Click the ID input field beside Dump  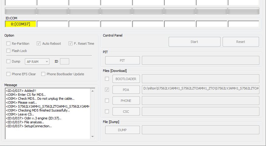64,62
